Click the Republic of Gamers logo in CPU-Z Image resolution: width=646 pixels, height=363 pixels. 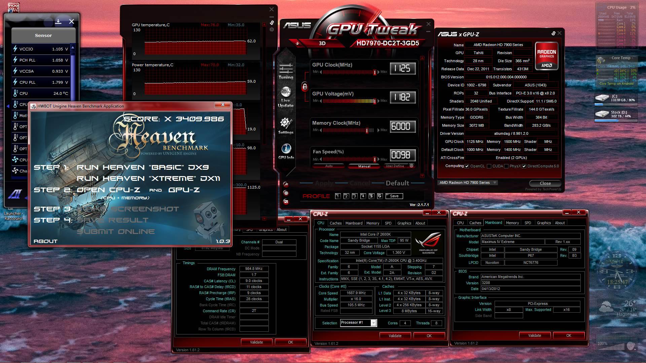428,243
